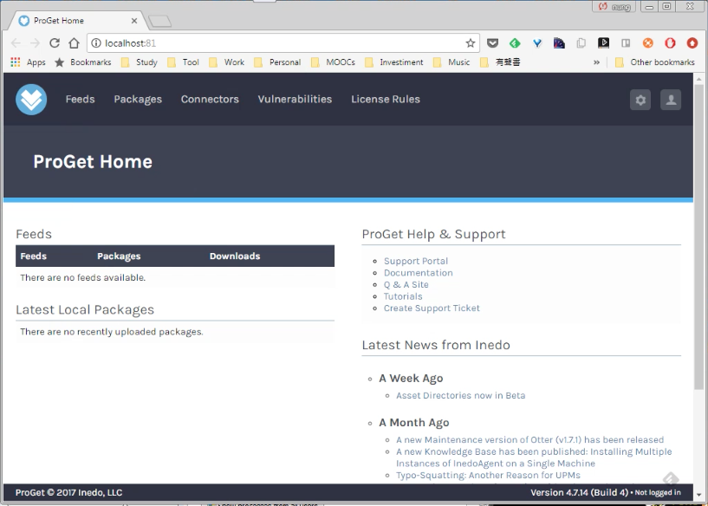Expand the Study bookmarks folder
This screenshot has width=708, height=506.
point(140,62)
